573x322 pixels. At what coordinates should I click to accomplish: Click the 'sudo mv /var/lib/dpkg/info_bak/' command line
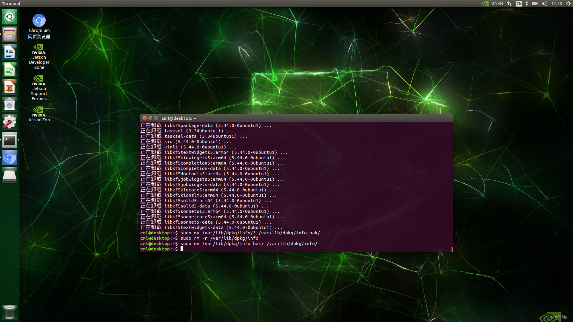229,244
